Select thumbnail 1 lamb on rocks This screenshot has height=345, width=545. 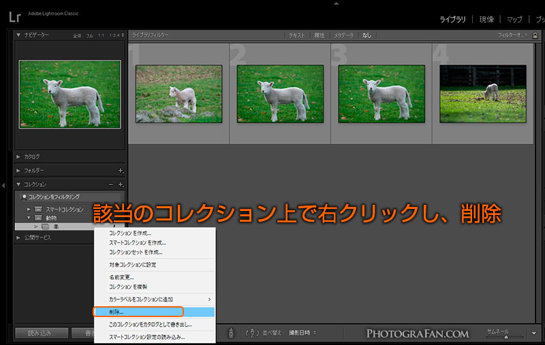[x=179, y=94]
